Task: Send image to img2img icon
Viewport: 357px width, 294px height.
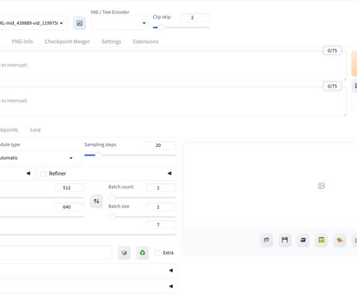Action: 321,241
